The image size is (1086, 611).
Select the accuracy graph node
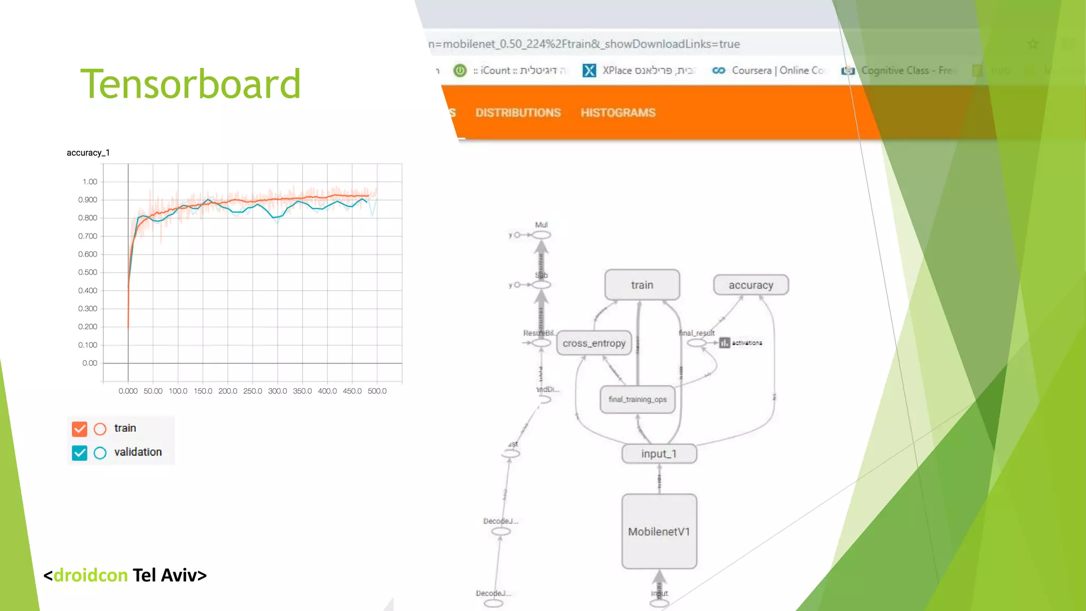pos(751,285)
